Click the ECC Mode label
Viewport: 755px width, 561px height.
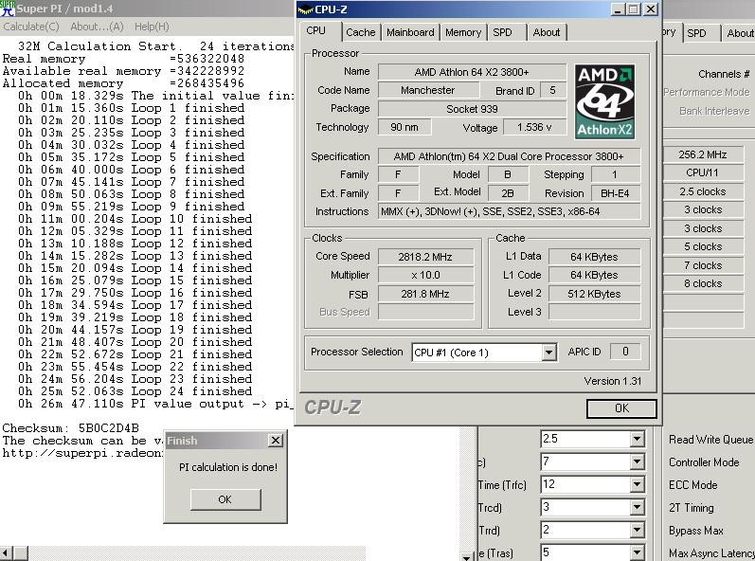tap(692, 485)
